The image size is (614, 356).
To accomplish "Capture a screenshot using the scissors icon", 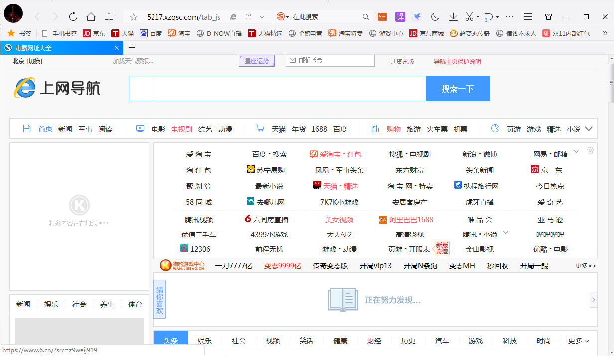I will point(469,16).
